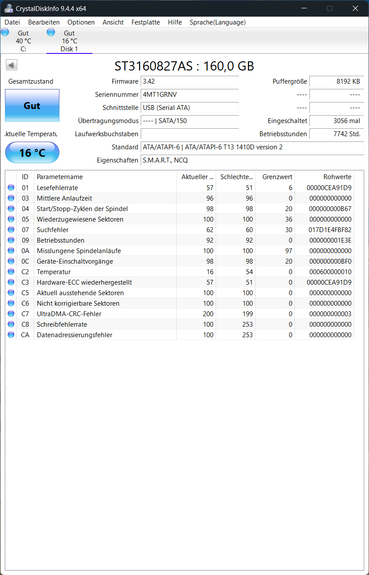Click current value 200 of UltraDMA-CRC-Fehler
The width and height of the screenshot is (369, 575).
point(208,314)
